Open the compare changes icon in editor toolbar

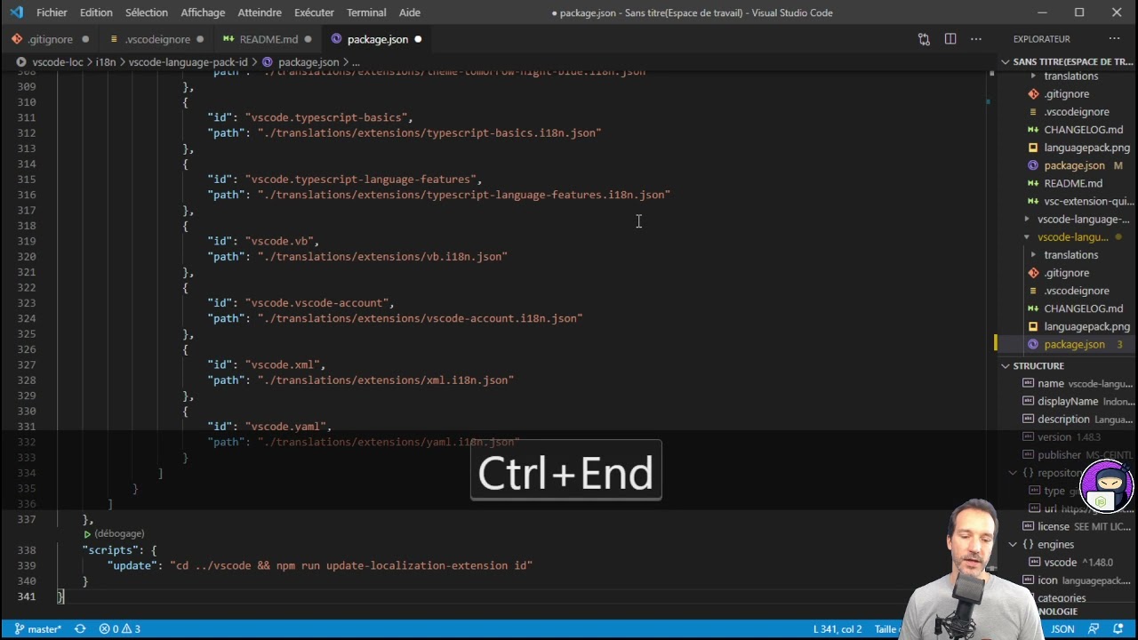tap(924, 39)
